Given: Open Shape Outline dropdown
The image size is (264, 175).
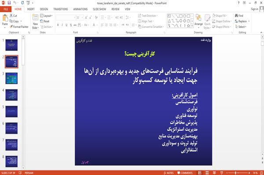Looking at the screenshot, I should [222, 21].
